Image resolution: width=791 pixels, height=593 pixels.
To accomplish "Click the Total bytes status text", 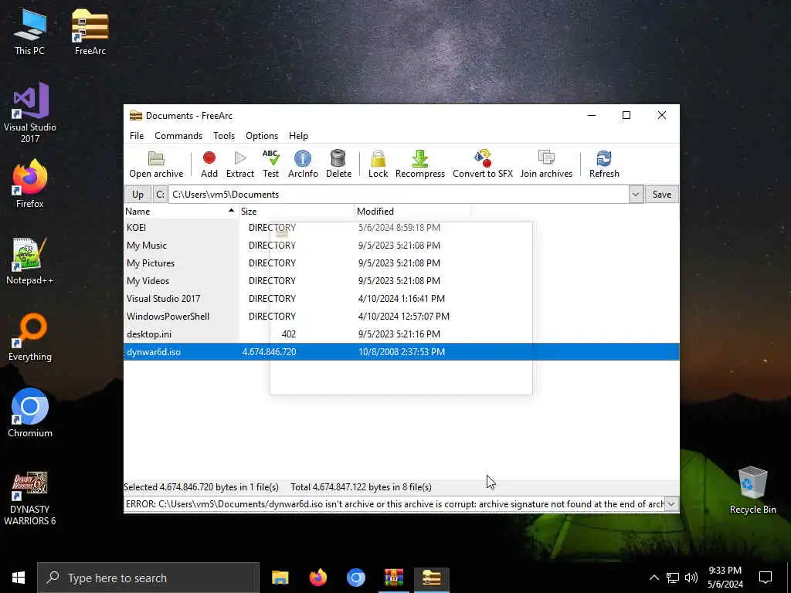I will click(x=362, y=487).
